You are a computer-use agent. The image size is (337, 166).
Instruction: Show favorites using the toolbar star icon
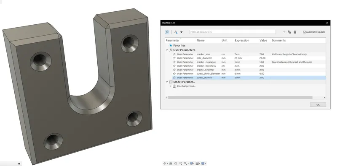tap(182, 32)
